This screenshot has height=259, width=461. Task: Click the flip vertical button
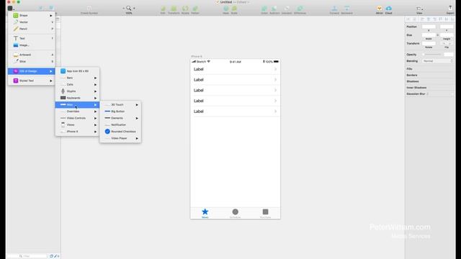[450, 43]
